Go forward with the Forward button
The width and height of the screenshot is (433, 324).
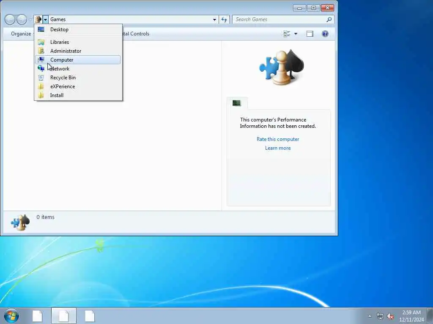[x=22, y=19]
